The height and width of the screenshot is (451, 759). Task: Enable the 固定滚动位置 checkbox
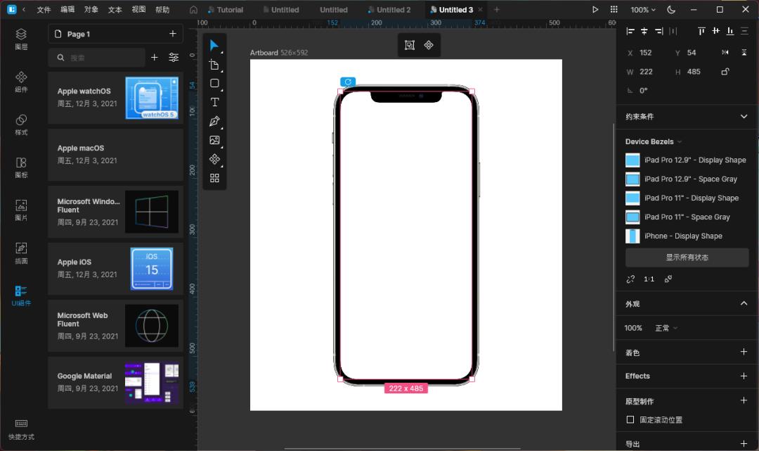pyautogui.click(x=630, y=419)
